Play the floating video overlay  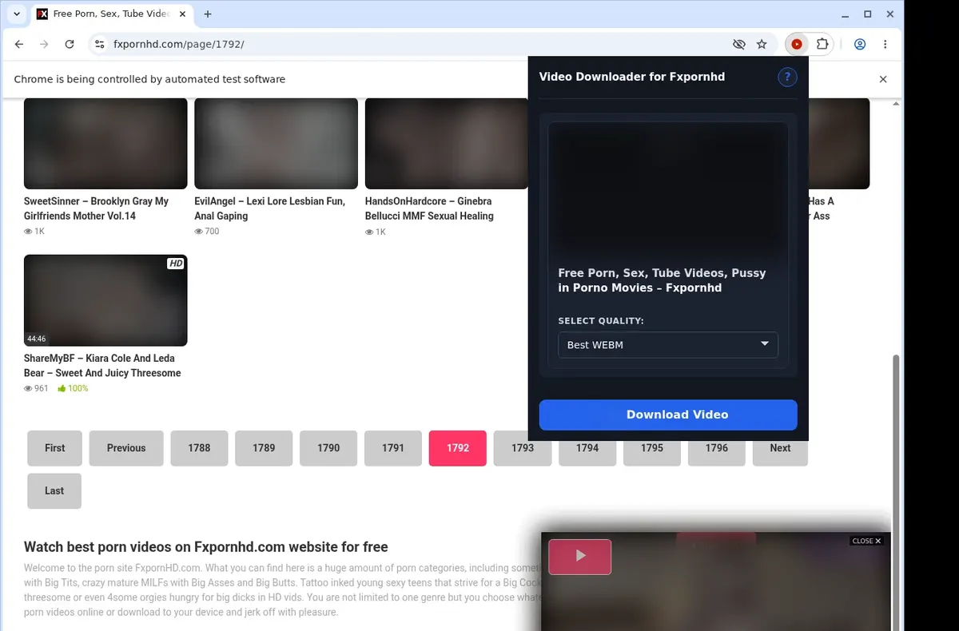tap(580, 557)
